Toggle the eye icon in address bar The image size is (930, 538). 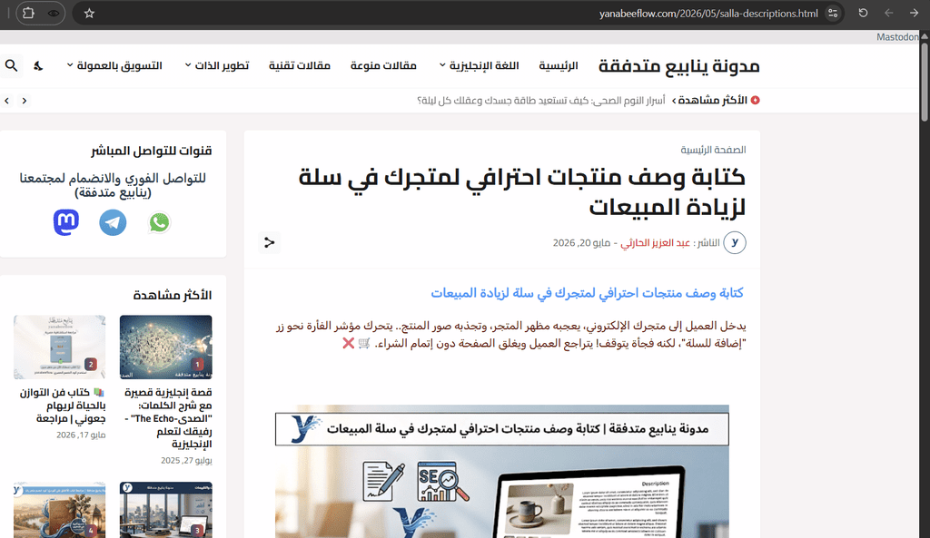tap(54, 13)
